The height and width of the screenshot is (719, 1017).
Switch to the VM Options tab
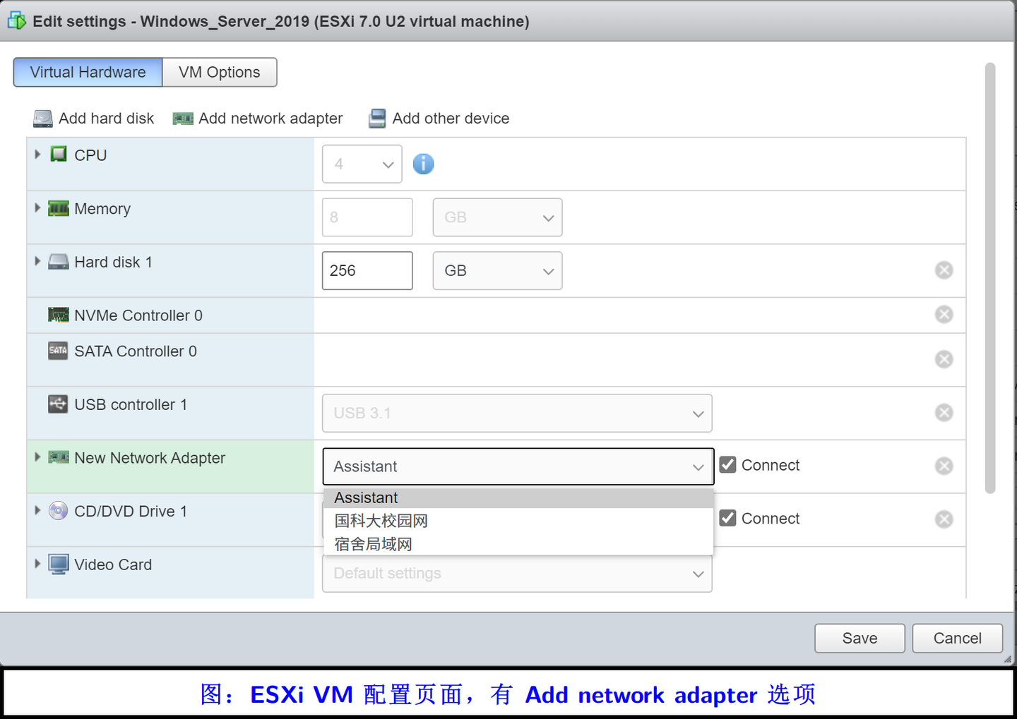[x=219, y=72]
